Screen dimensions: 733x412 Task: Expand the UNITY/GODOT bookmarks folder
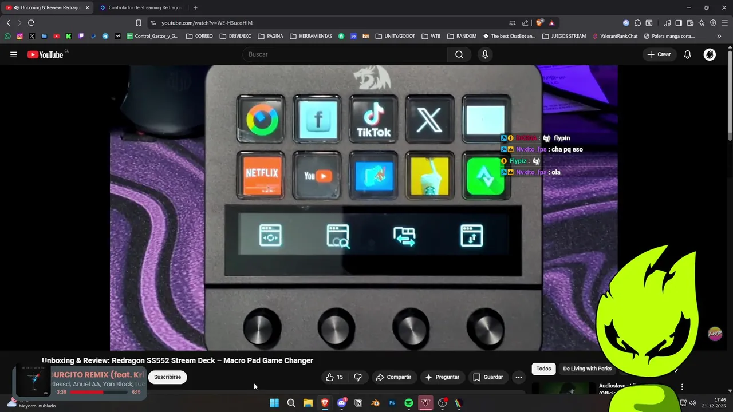coord(395,36)
